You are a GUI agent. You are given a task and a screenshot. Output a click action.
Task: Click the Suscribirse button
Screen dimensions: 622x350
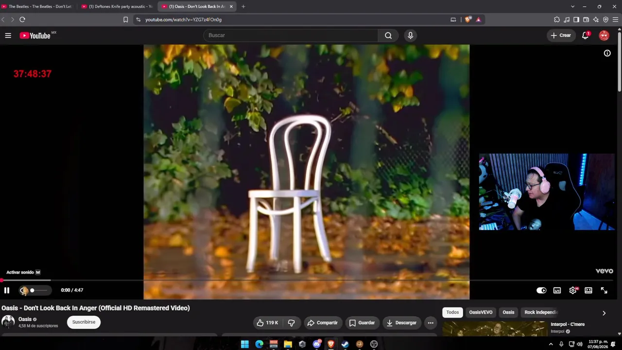point(84,322)
